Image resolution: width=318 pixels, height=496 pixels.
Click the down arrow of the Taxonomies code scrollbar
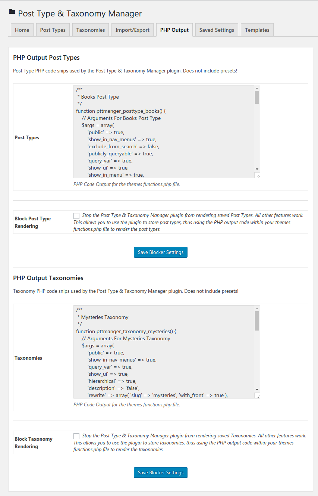(257, 389)
